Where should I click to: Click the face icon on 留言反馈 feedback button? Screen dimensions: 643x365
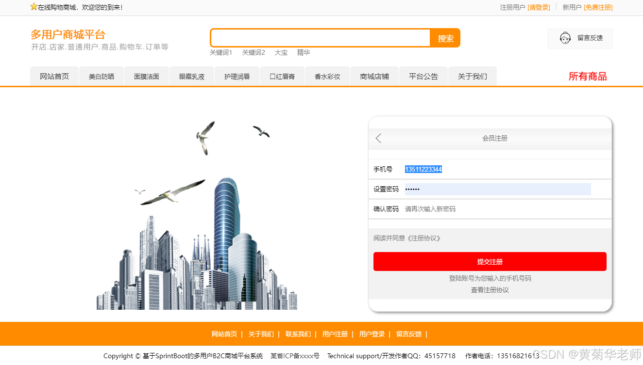click(x=565, y=38)
